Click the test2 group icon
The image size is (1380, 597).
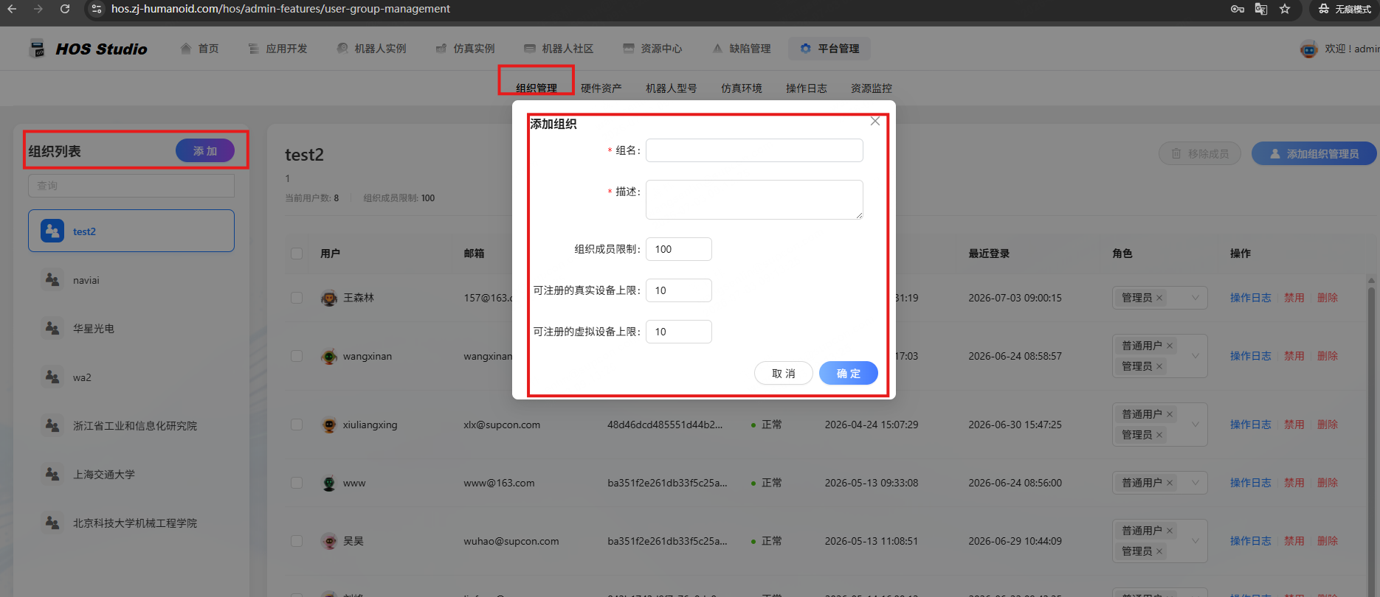[52, 231]
